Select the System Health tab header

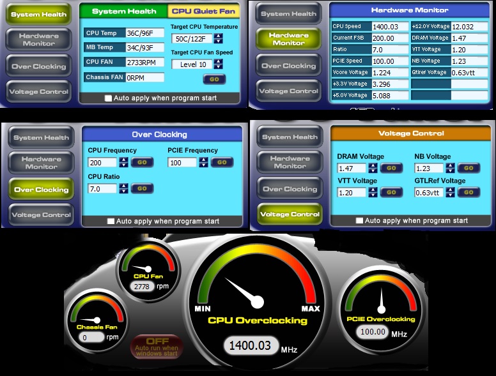click(124, 11)
